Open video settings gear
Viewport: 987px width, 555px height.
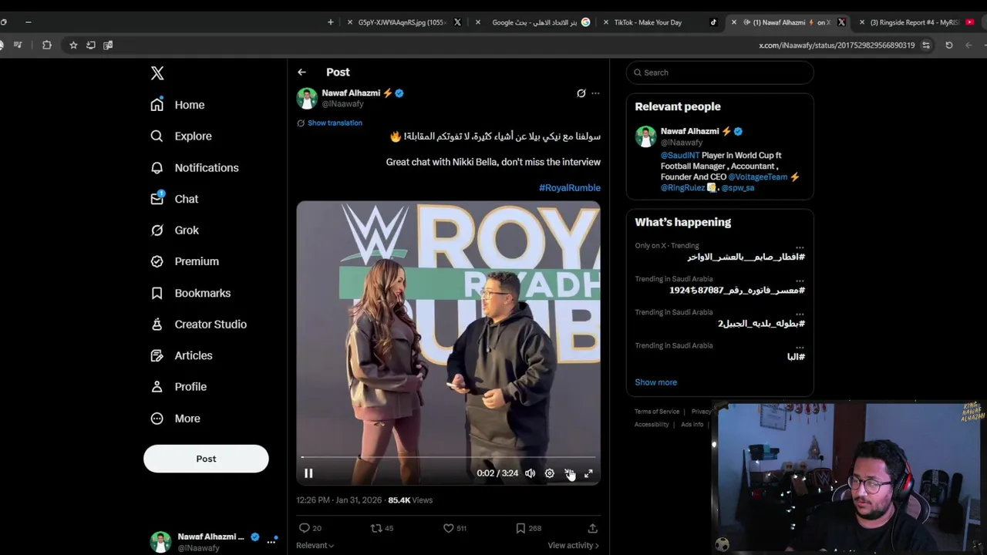coord(549,473)
